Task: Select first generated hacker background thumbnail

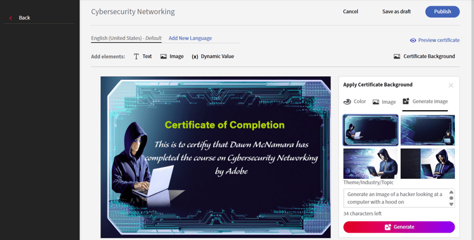Action: 370,130
